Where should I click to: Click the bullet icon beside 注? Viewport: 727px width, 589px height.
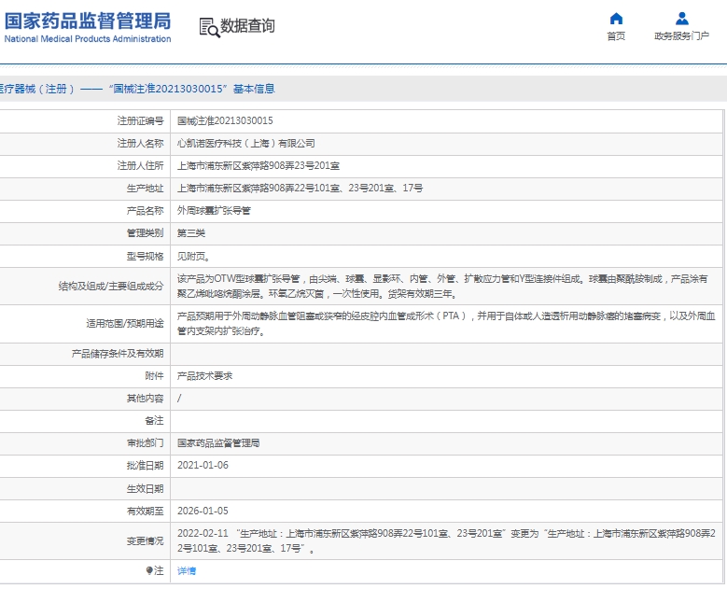point(148,570)
